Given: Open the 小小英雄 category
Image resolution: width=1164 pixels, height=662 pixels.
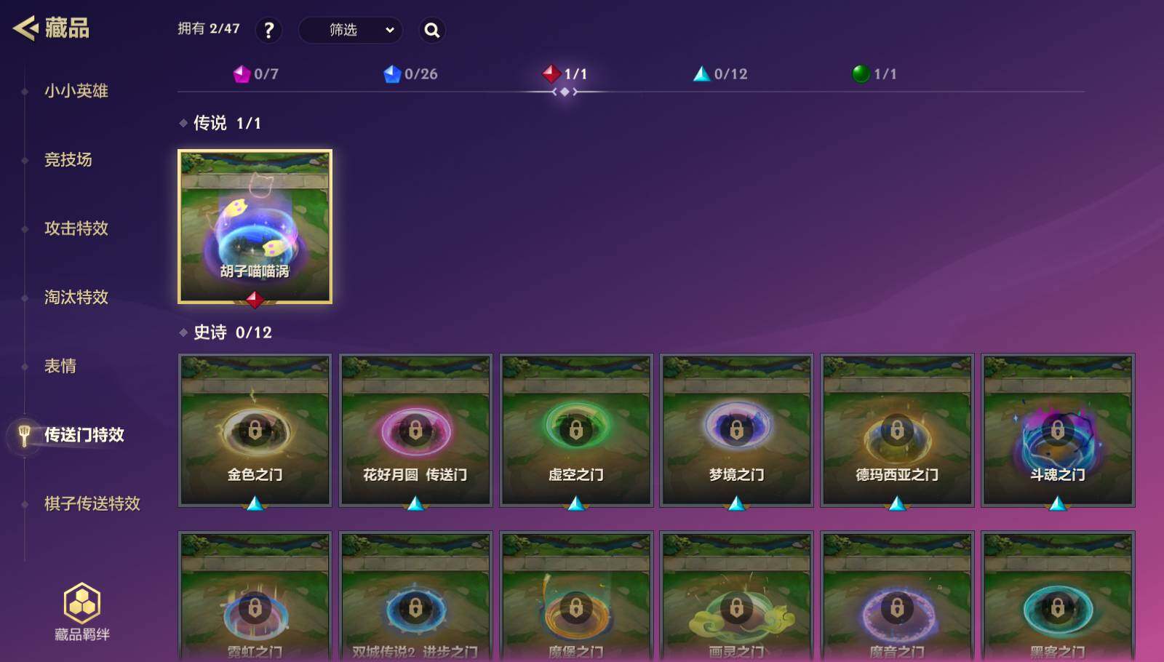Looking at the screenshot, I should click(x=76, y=91).
